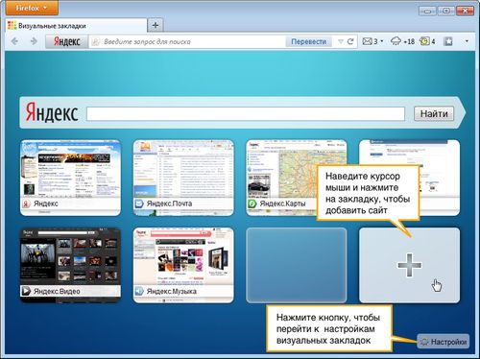Open the Yandex mail envelope icon
The height and width of the screenshot is (359, 480).
point(367,41)
